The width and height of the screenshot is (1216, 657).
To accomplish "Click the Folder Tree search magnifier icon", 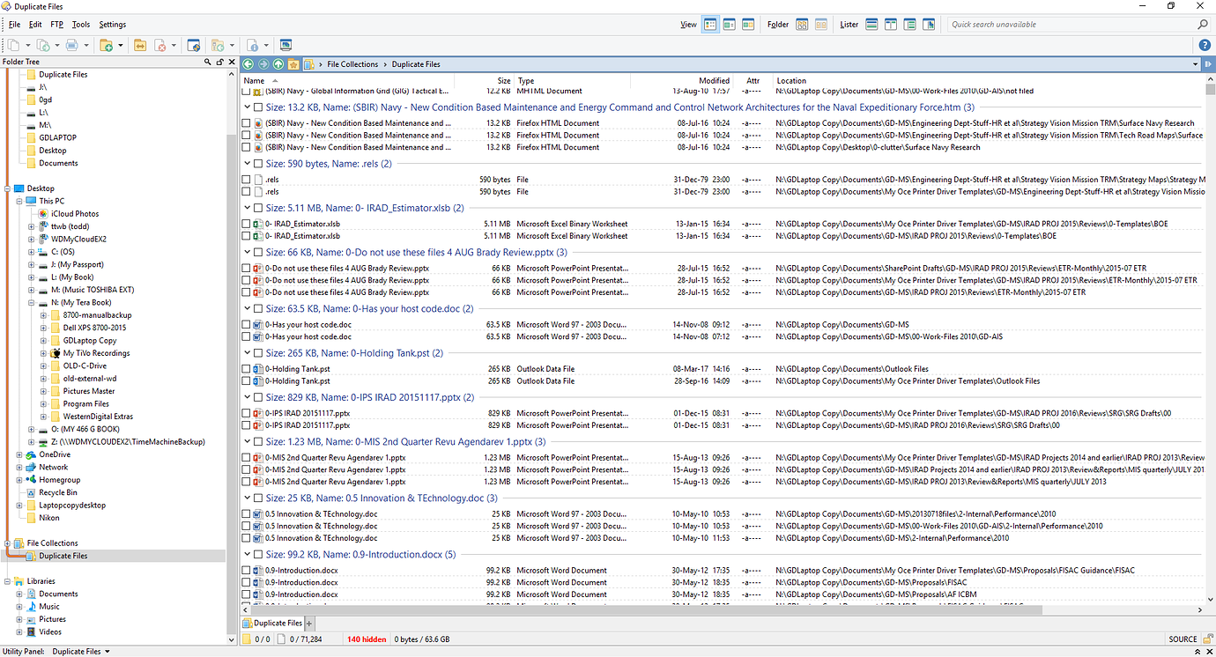I will coord(208,63).
